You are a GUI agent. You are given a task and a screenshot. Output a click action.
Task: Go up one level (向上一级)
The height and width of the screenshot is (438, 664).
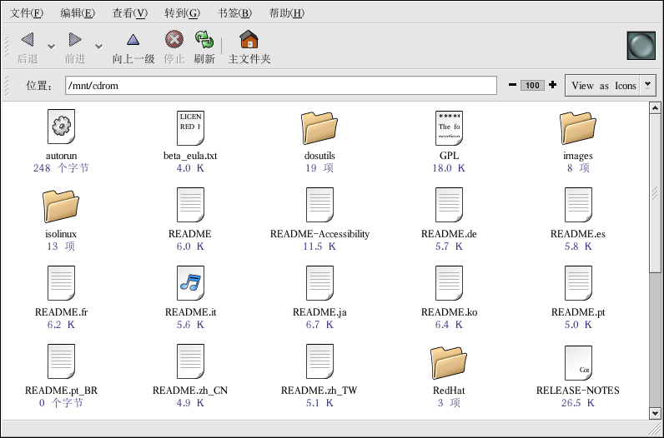(x=133, y=40)
